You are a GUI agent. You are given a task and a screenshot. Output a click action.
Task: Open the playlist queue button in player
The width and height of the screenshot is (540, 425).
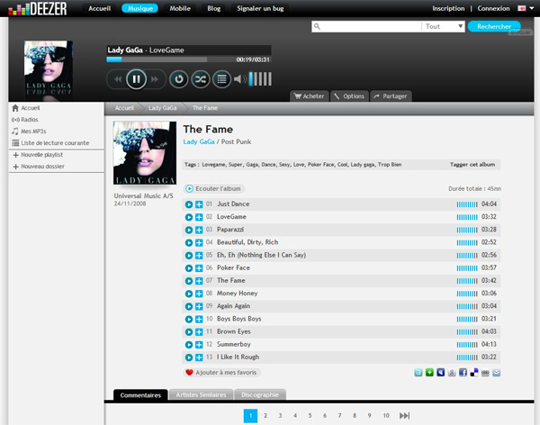(x=221, y=79)
